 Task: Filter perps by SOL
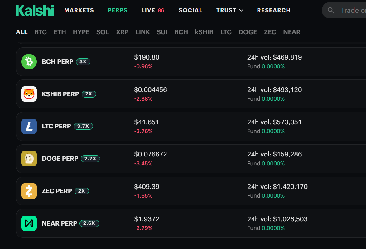tap(103, 32)
